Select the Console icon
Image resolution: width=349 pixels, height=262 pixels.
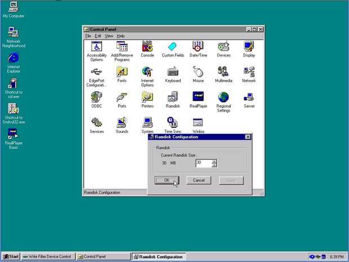pyautogui.click(x=147, y=49)
